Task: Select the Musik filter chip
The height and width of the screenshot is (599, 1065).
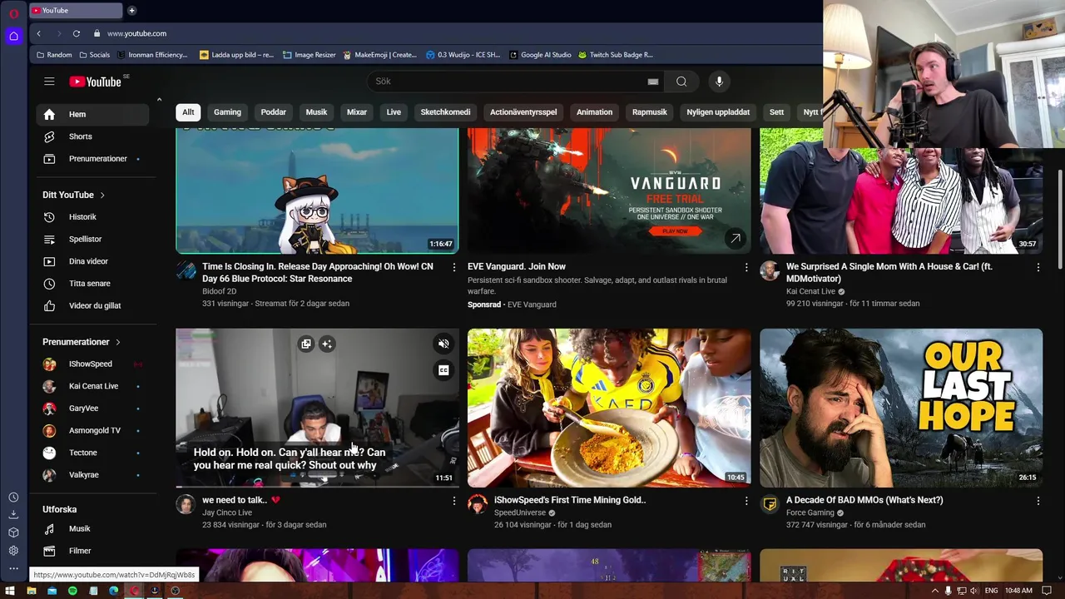Action: (316, 112)
